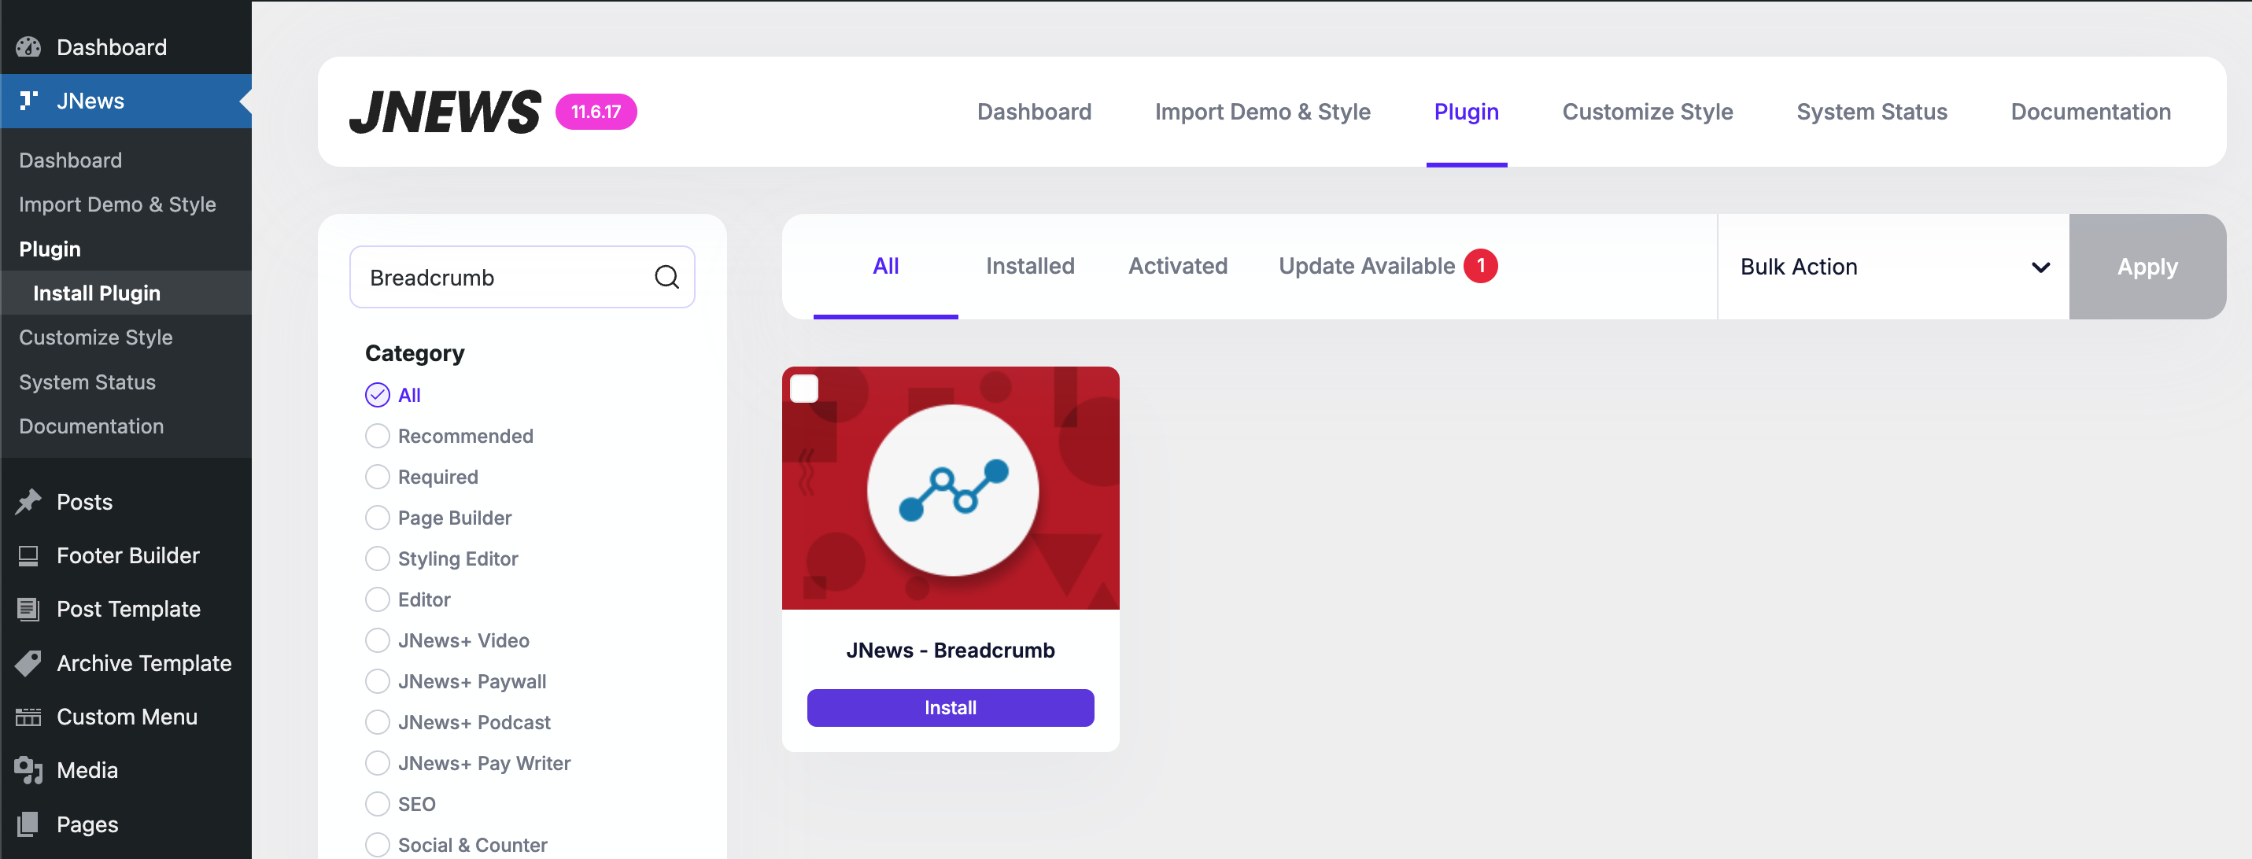Viewport: 2252px width, 859px height.
Task: Open Posts via pin icon
Action: [28, 502]
